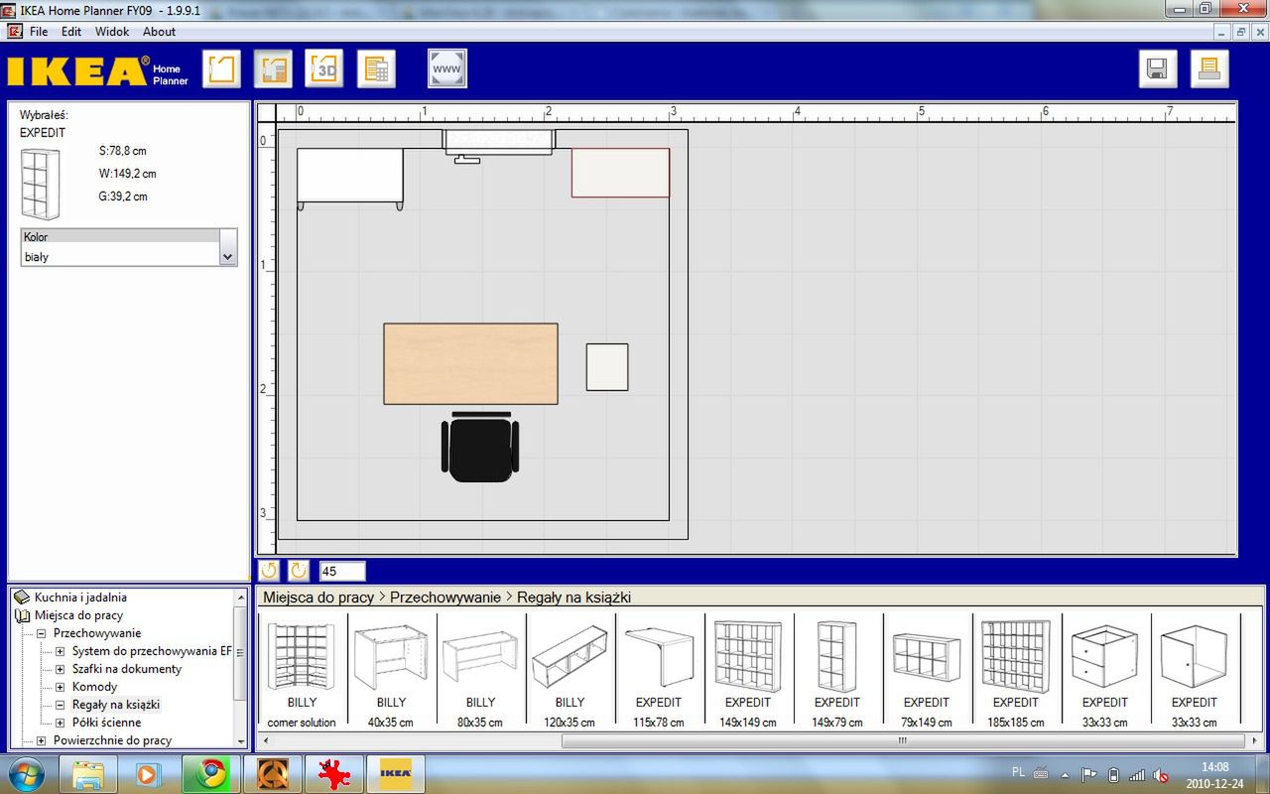Image resolution: width=1270 pixels, height=794 pixels.
Task: Click the EXPEDIT preview image in details panel
Action: click(41, 184)
